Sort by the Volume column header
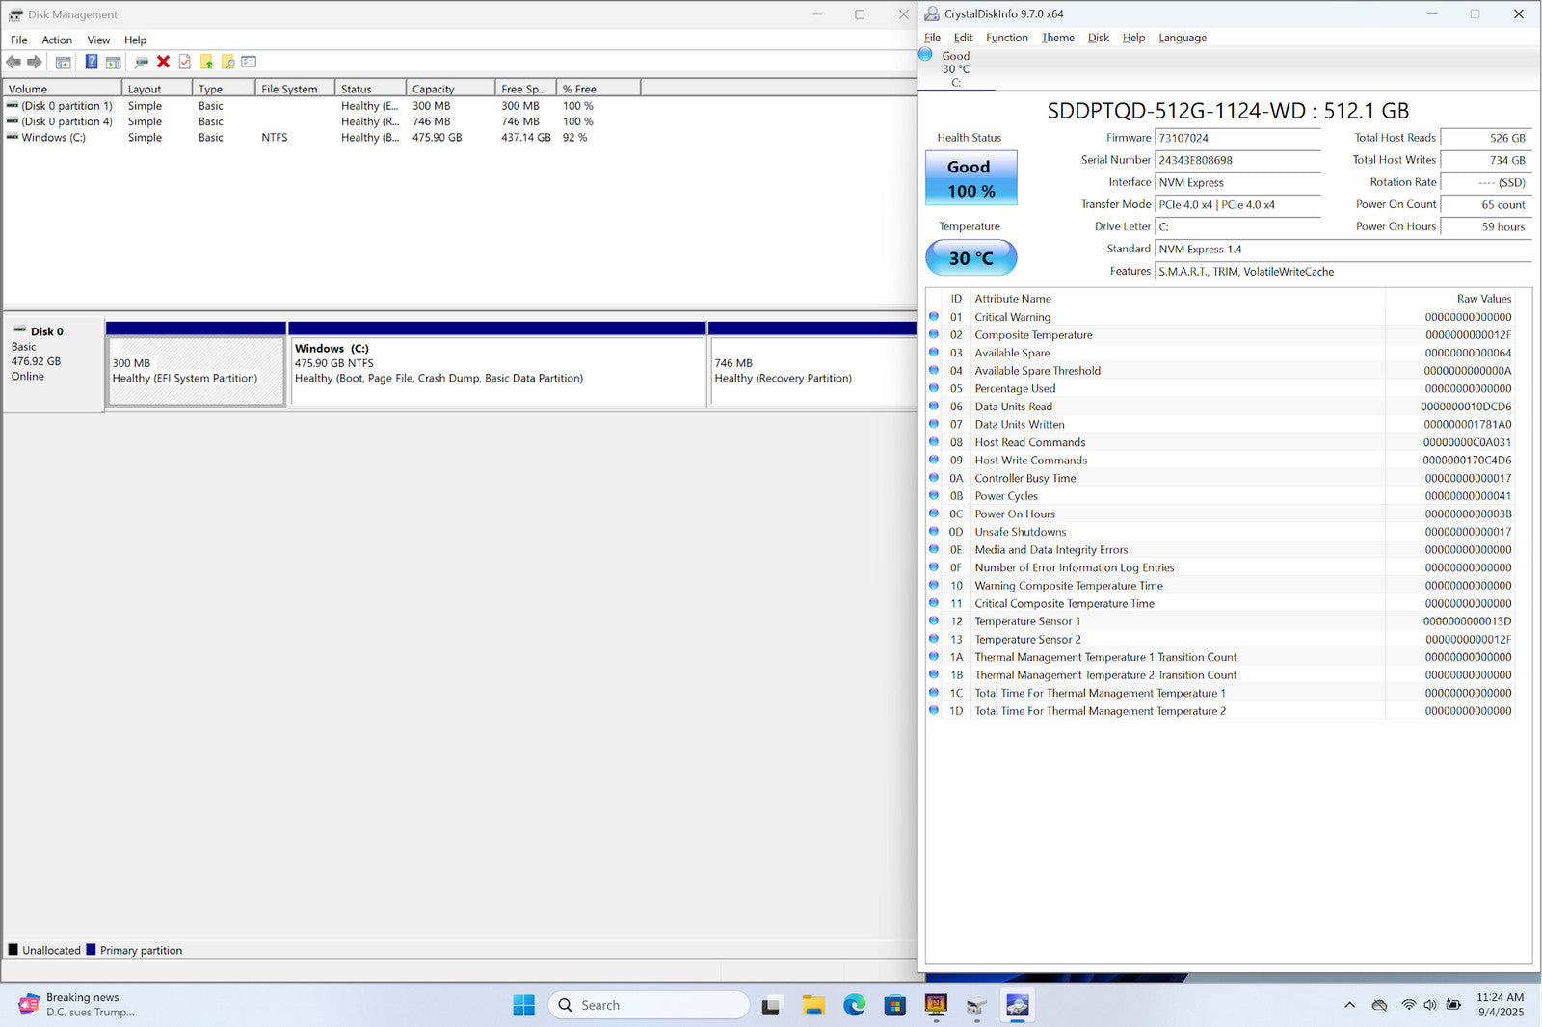1542x1027 pixels. point(62,89)
